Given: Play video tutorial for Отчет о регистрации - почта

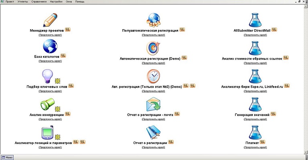Looking at the screenshot, I should point(177,114).
